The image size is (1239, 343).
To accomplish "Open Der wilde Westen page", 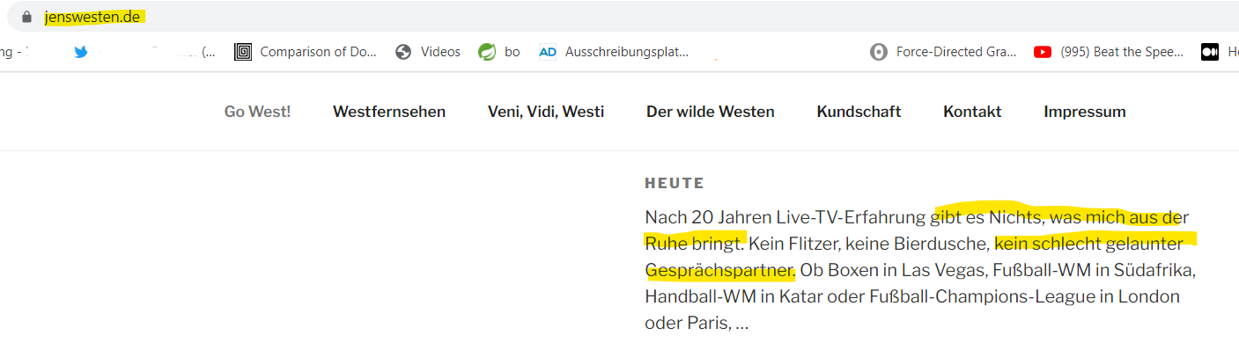I will pyautogui.click(x=711, y=112).
